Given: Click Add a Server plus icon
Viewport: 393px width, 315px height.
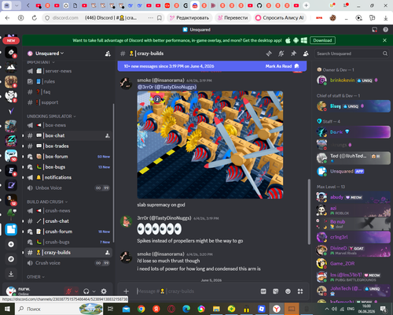Looking at the screenshot, I should [x=11, y=244].
